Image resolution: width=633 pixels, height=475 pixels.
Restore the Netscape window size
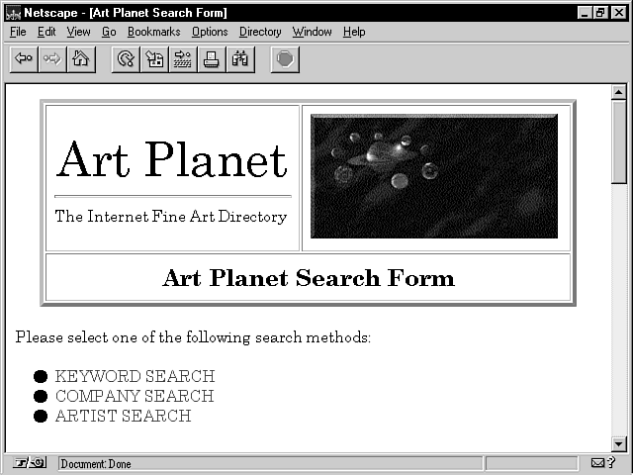[x=600, y=13]
